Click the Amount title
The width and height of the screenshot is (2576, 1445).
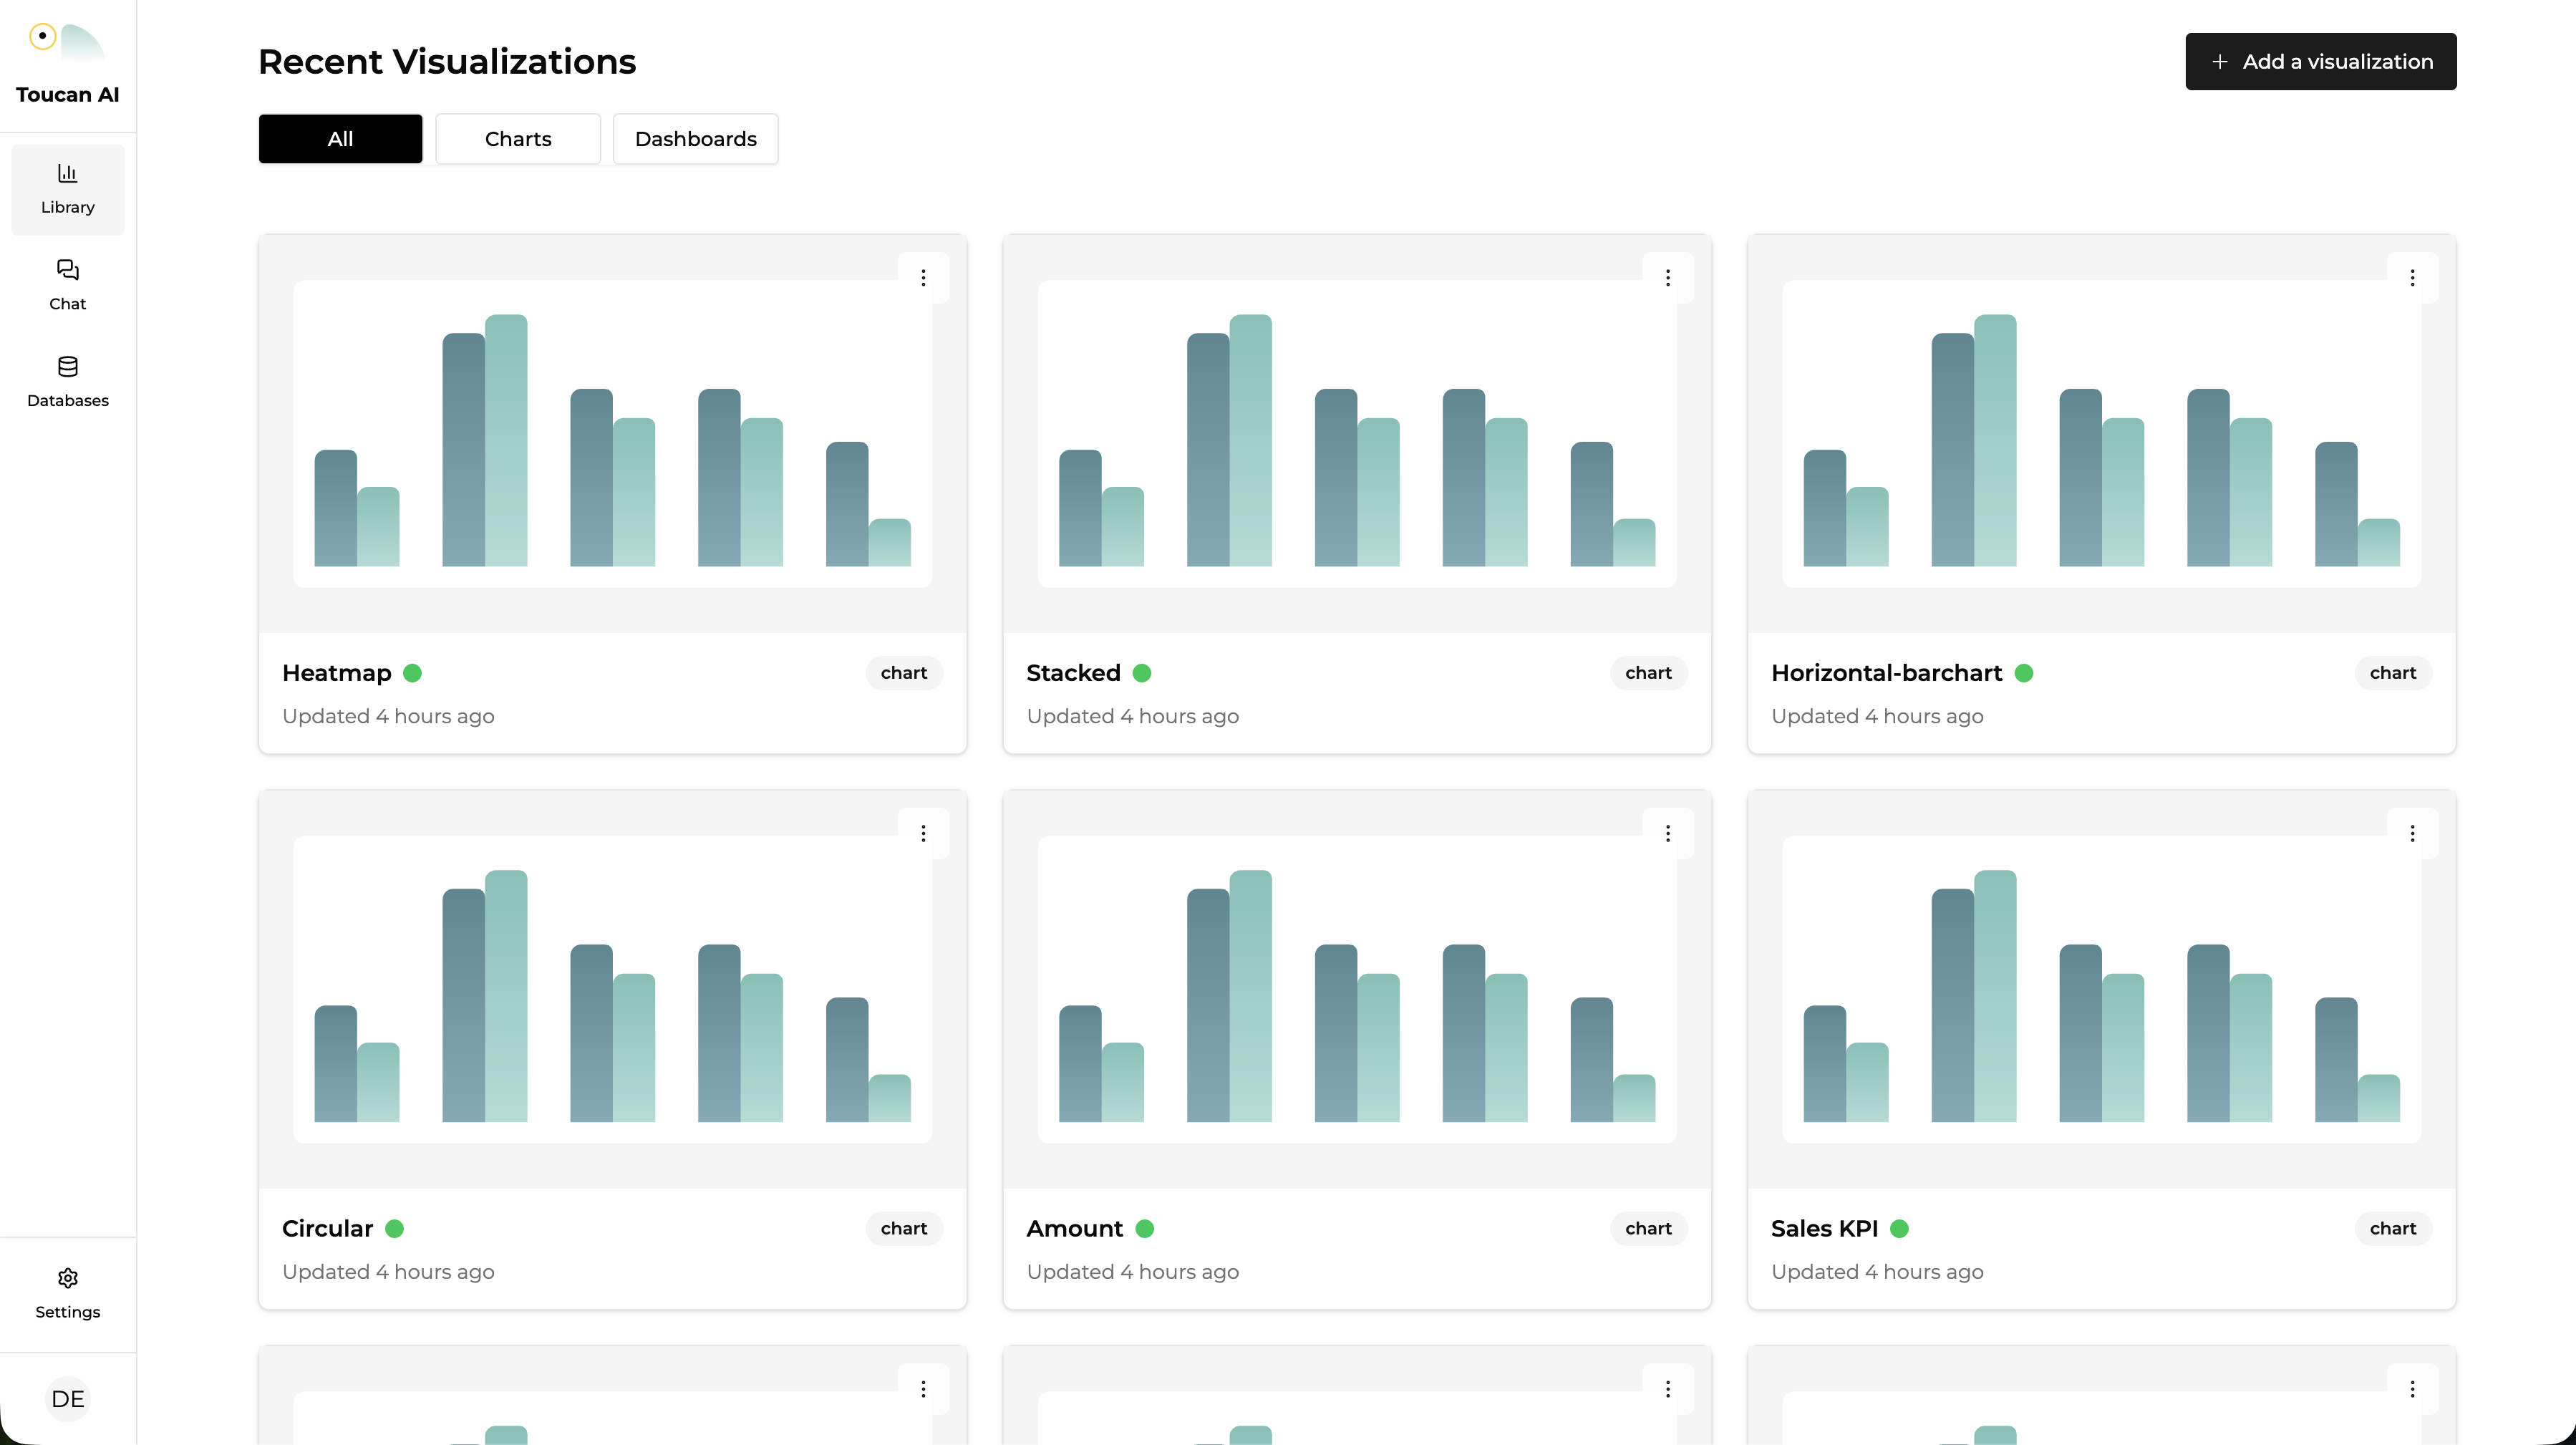(1075, 1228)
